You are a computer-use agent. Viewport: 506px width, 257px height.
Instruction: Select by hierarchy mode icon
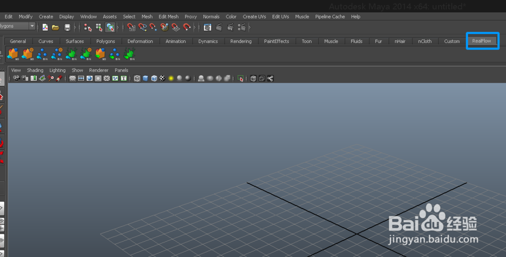click(88, 27)
